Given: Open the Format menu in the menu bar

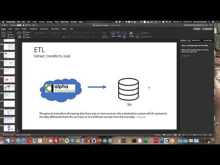Looking at the screenshot, I should (42, 22).
